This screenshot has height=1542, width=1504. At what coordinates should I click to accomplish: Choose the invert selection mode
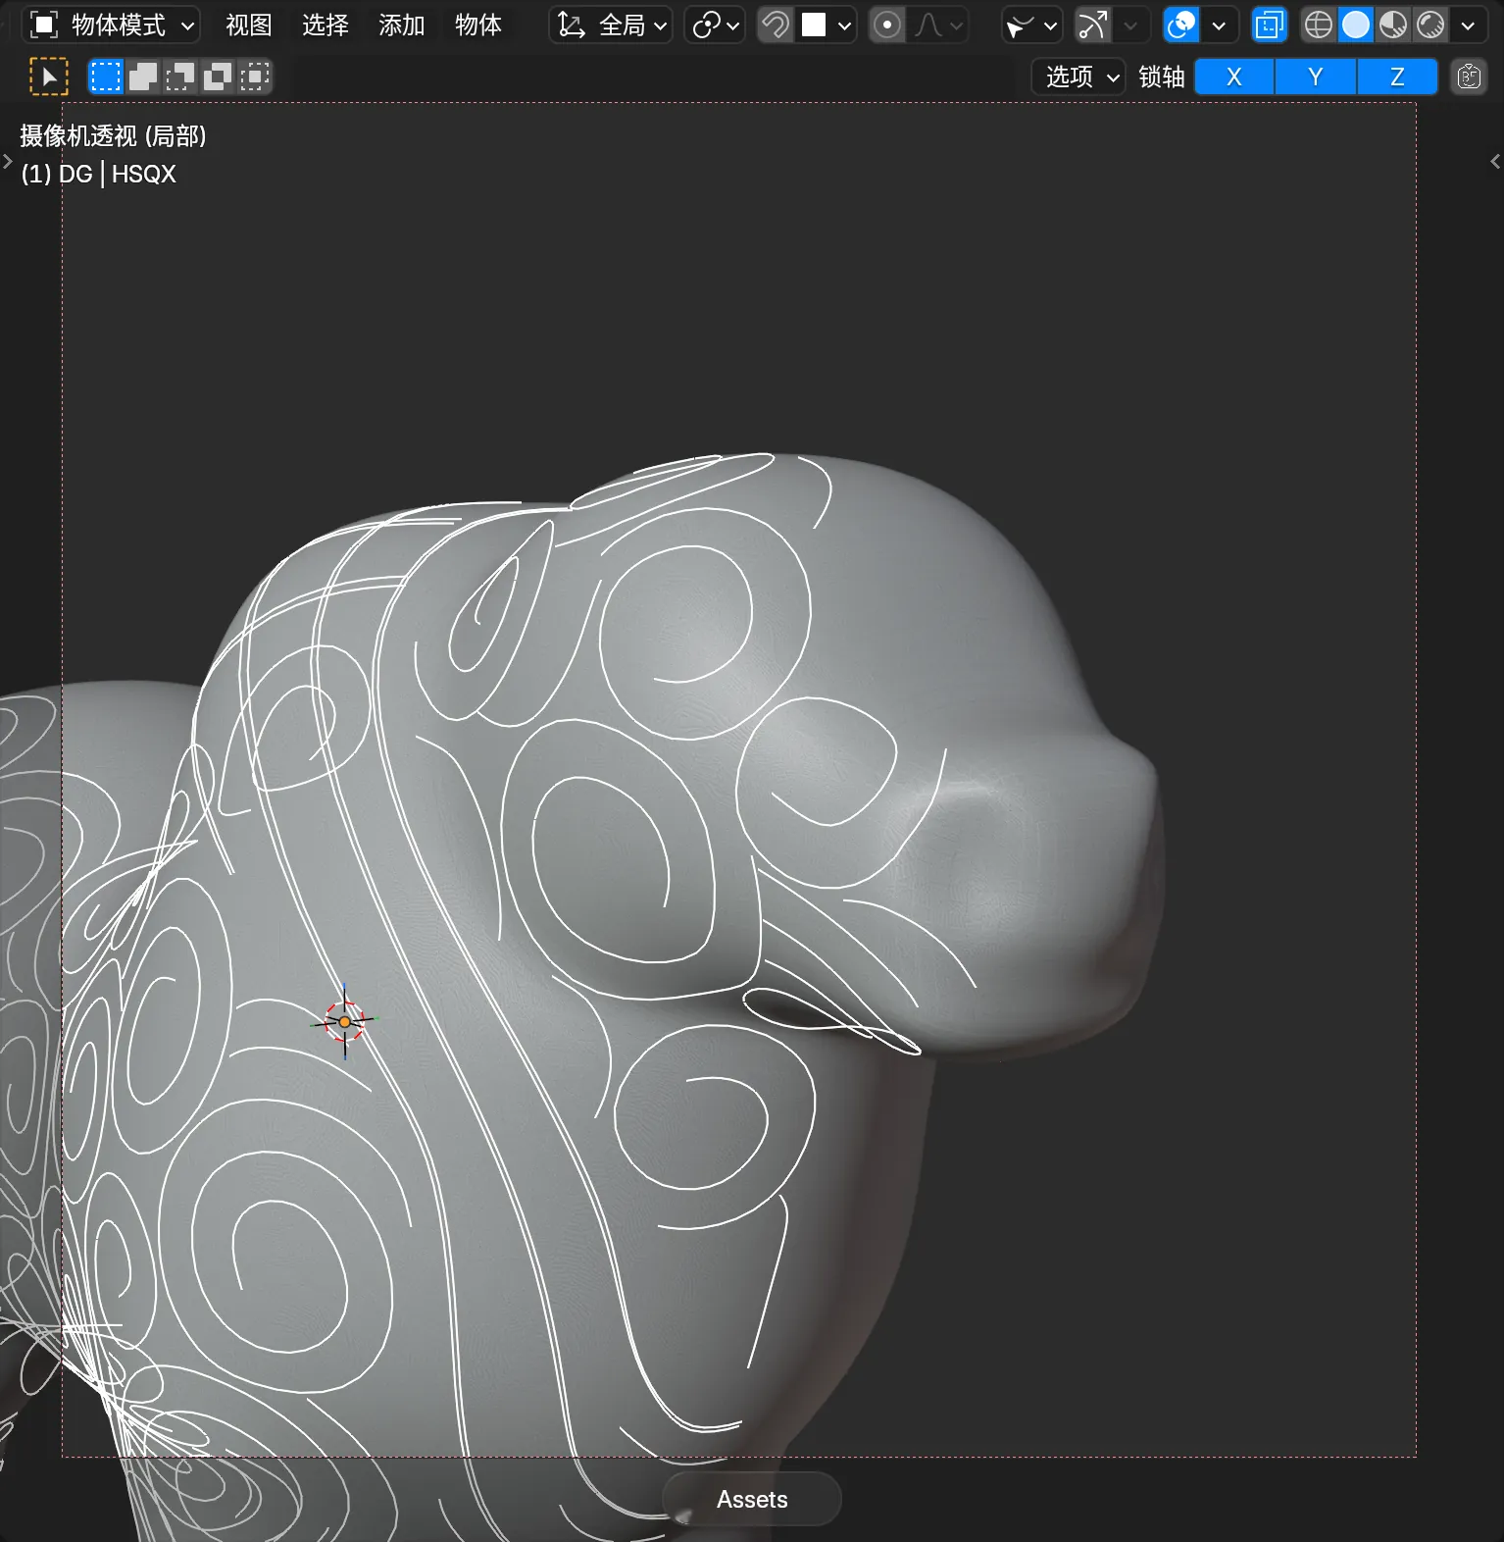217,77
